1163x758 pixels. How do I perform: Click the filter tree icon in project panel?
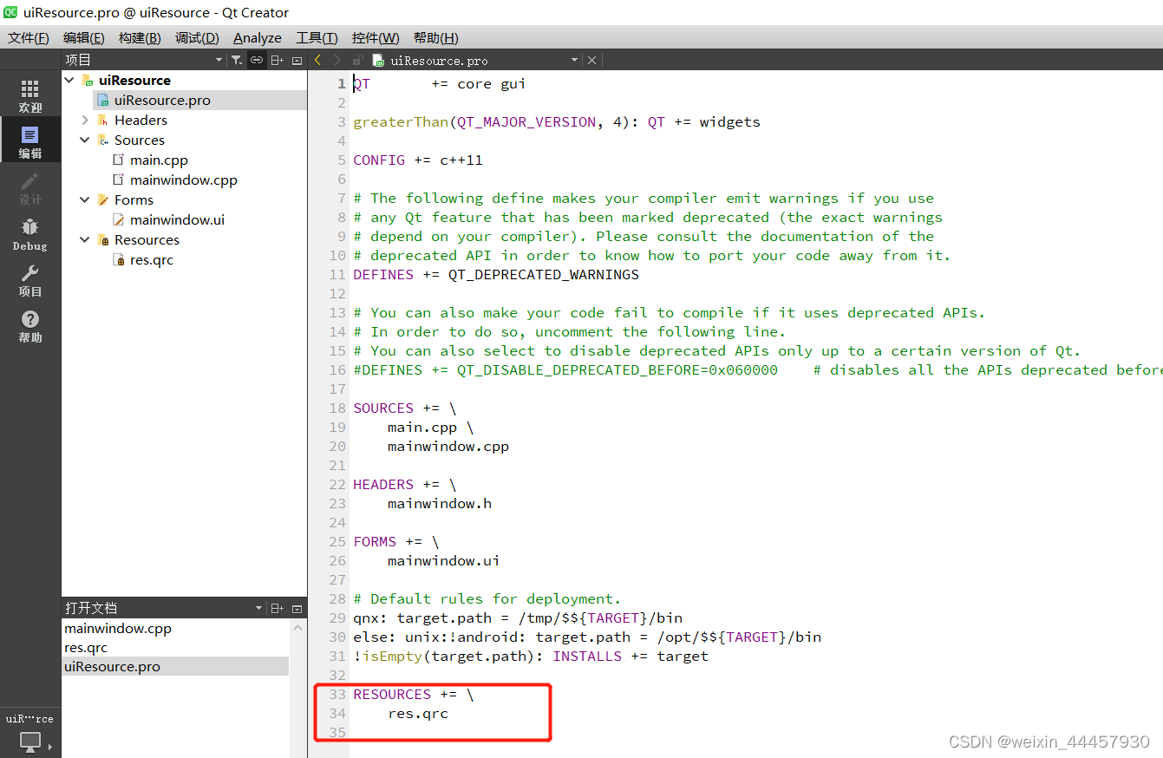pos(237,60)
